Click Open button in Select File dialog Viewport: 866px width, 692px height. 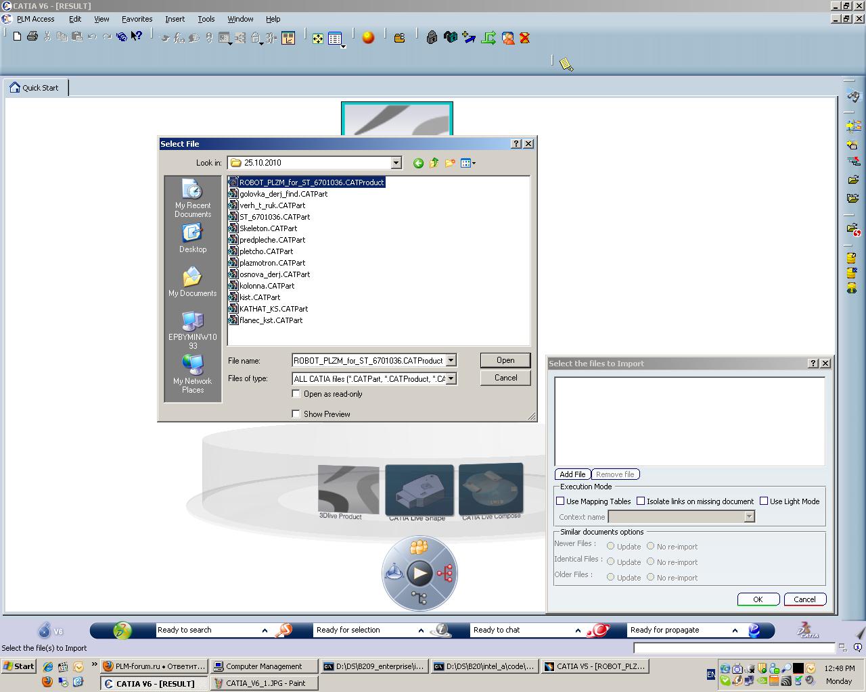[505, 360]
